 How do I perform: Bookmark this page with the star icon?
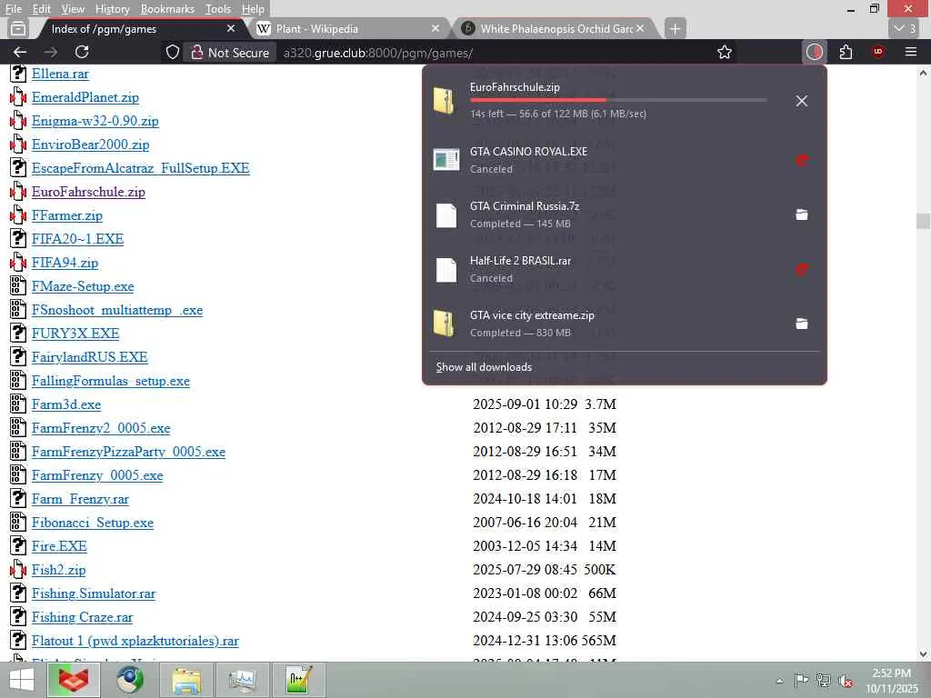pyautogui.click(x=725, y=52)
